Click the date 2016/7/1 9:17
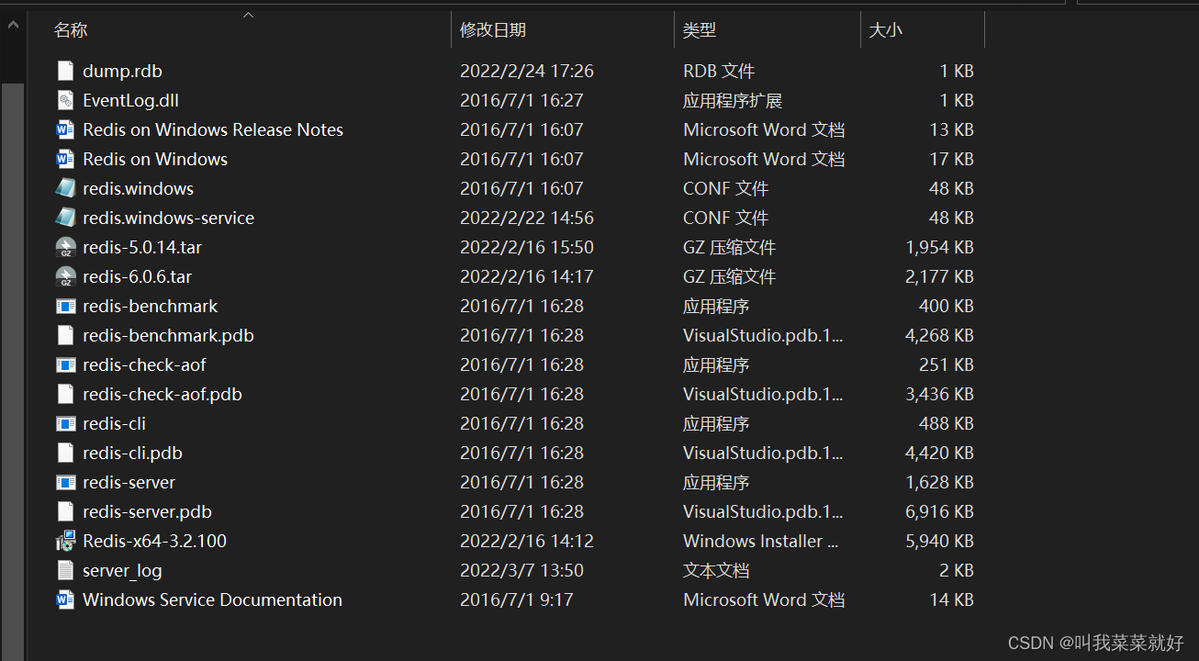 coord(517,599)
